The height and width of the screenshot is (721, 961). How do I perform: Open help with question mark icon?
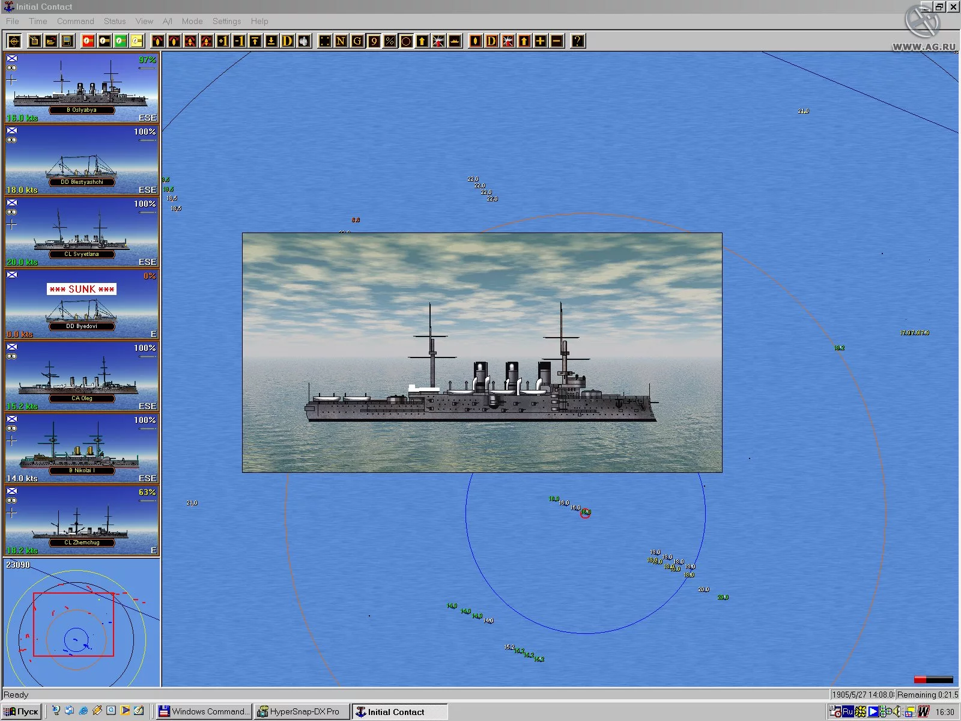pyautogui.click(x=578, y=41)
